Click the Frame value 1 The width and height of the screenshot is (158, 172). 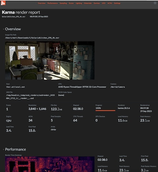click(x=7, y=109)
